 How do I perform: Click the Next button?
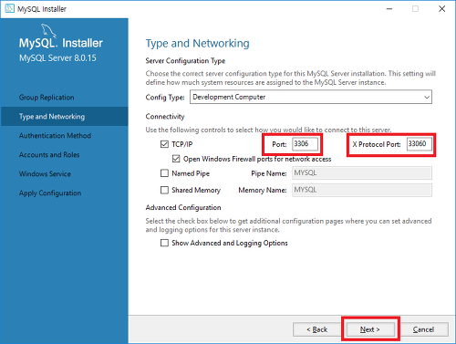coord(370,329)
